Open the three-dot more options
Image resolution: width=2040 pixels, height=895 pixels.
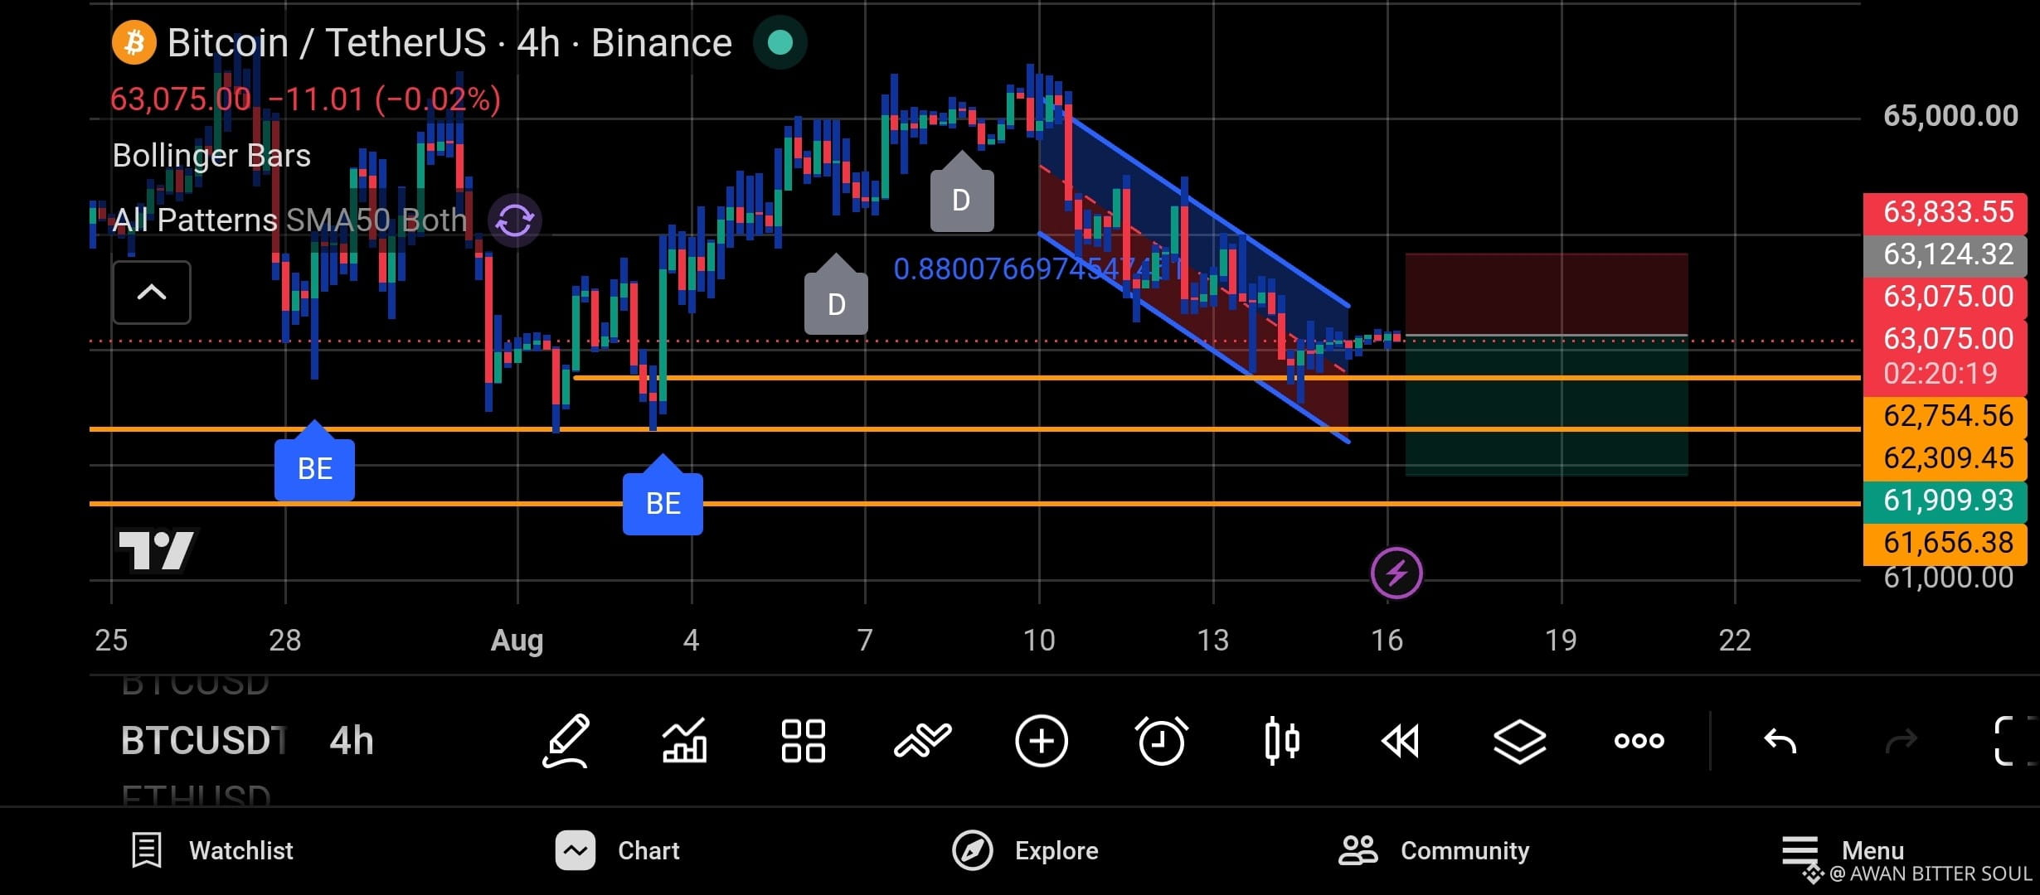(x=1639, y=741)
